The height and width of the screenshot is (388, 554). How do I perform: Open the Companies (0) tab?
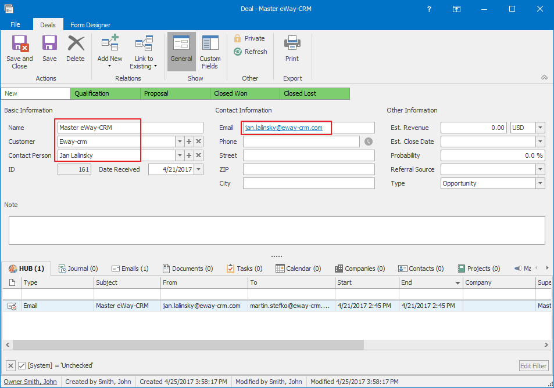pyautogui.click(x=360, y=269)
